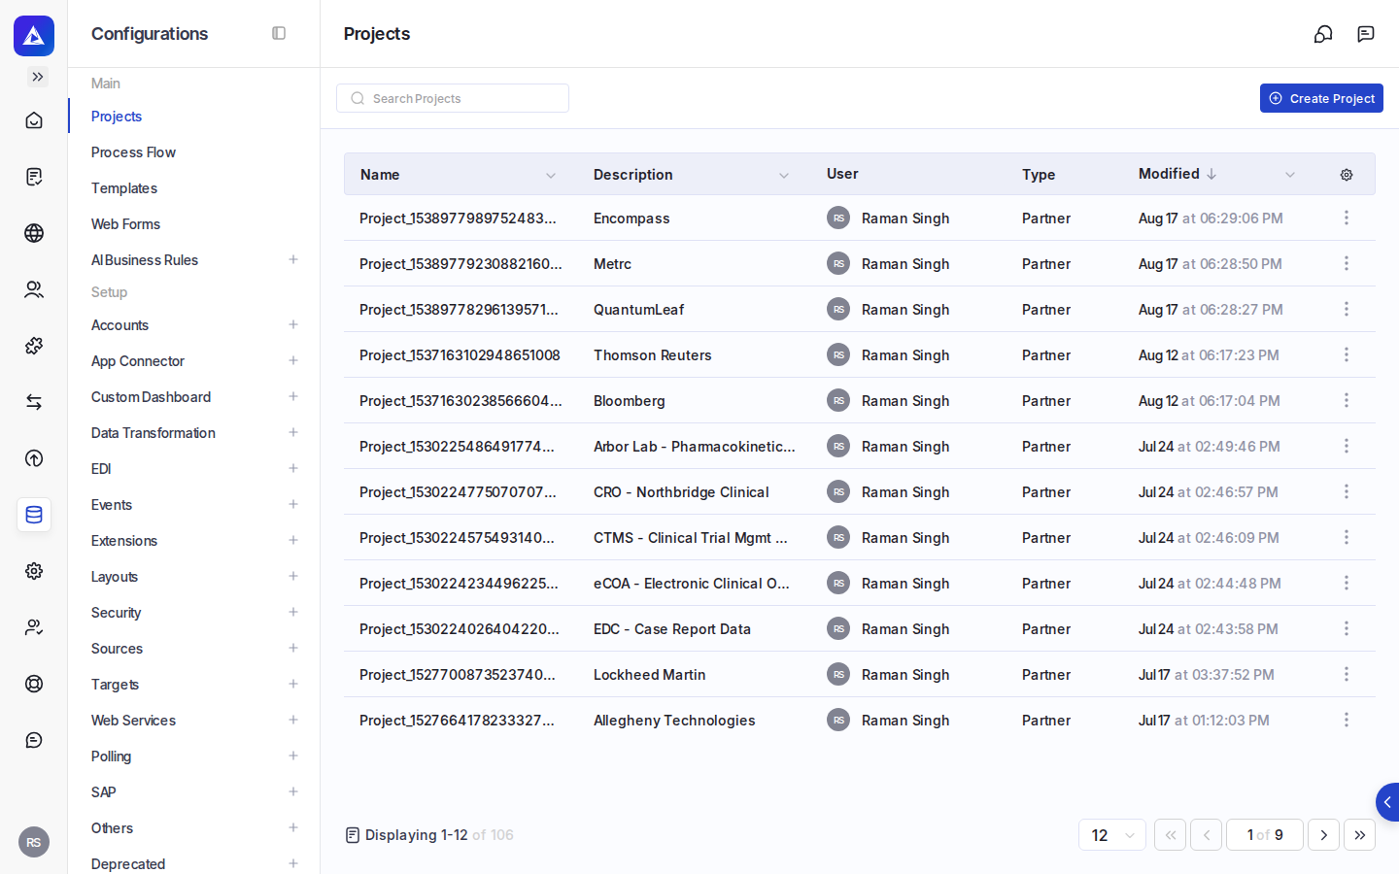Screen dimensions: 1399x874
Task: Open row actions for QuantumLeaf project
Action: 1347,309
